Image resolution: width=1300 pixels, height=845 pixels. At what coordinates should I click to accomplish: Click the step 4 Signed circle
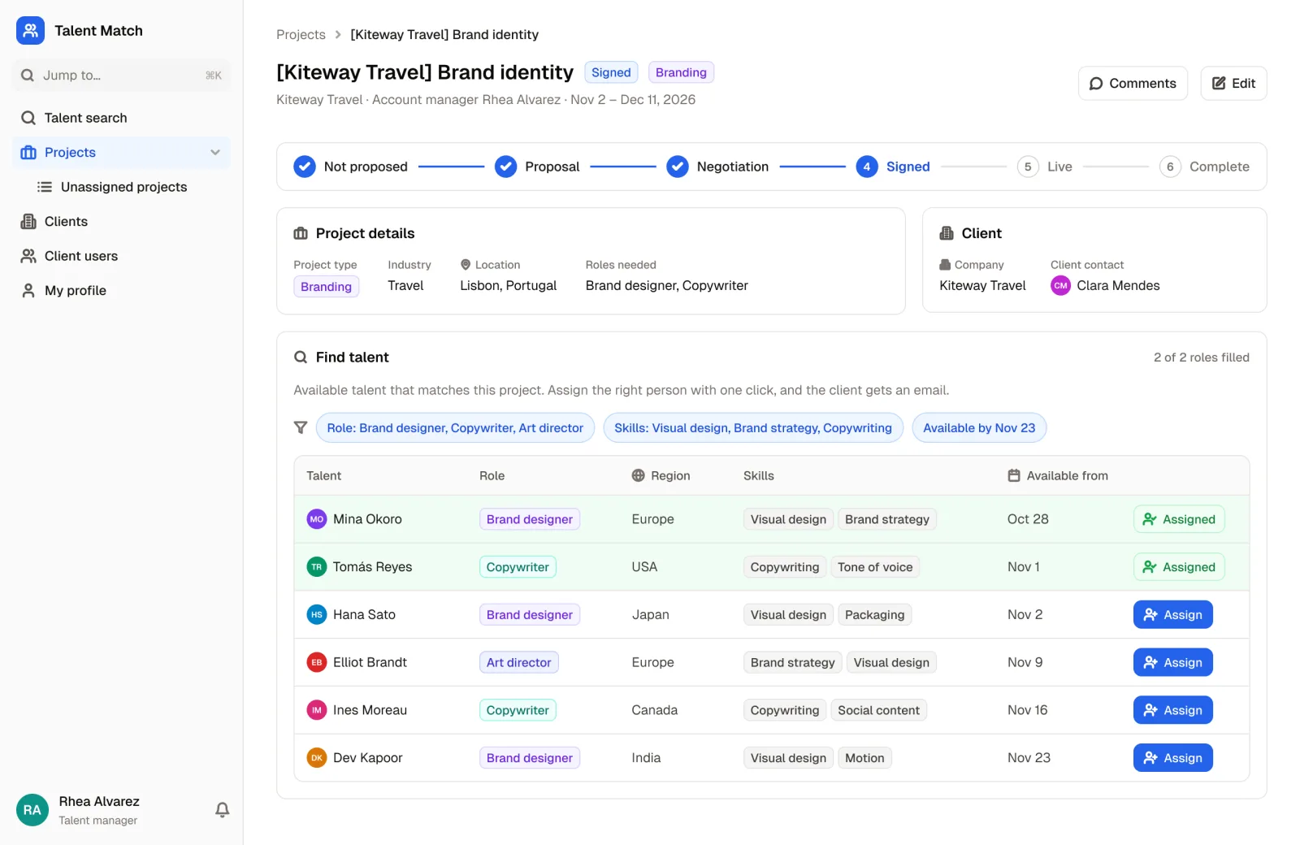pyautogui.click(x=867, y=167)
